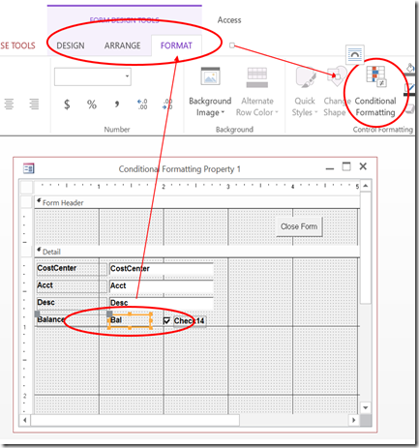
Task: Select the Desc label control
Action: click(72, 303)
